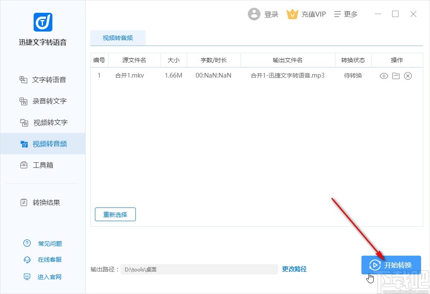
Task: Click the crown 充值VIP icon
Action: [x=292, y=14]
